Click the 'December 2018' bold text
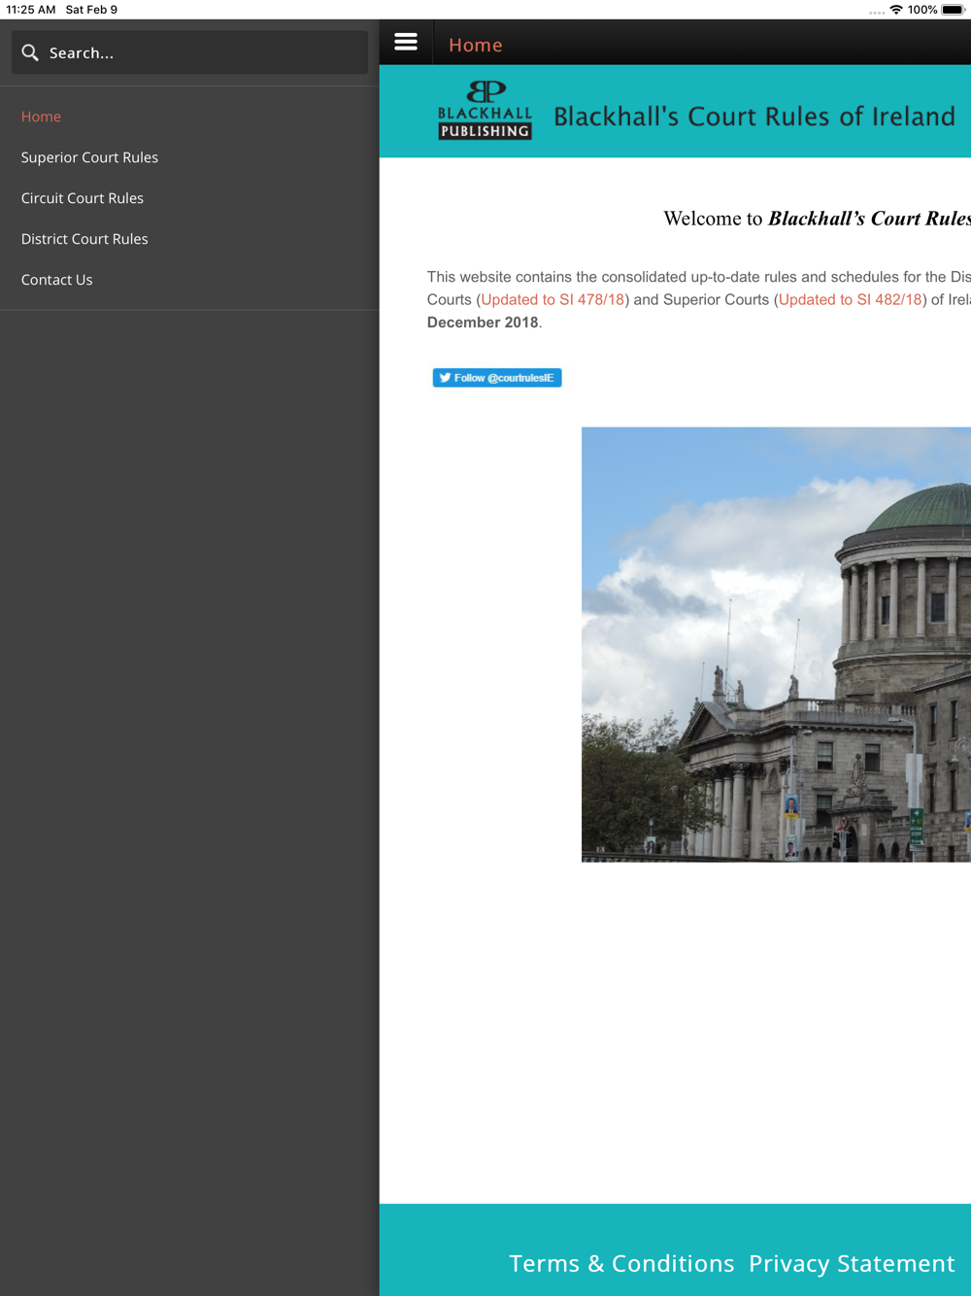This screenshot has height=1296, width=971. point(483,323)
